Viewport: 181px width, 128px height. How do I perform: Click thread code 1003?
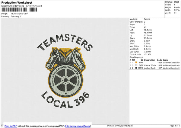click(160, 66)
